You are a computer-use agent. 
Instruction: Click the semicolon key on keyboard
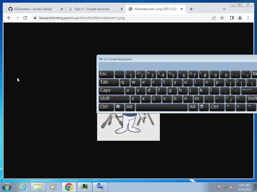225,91
